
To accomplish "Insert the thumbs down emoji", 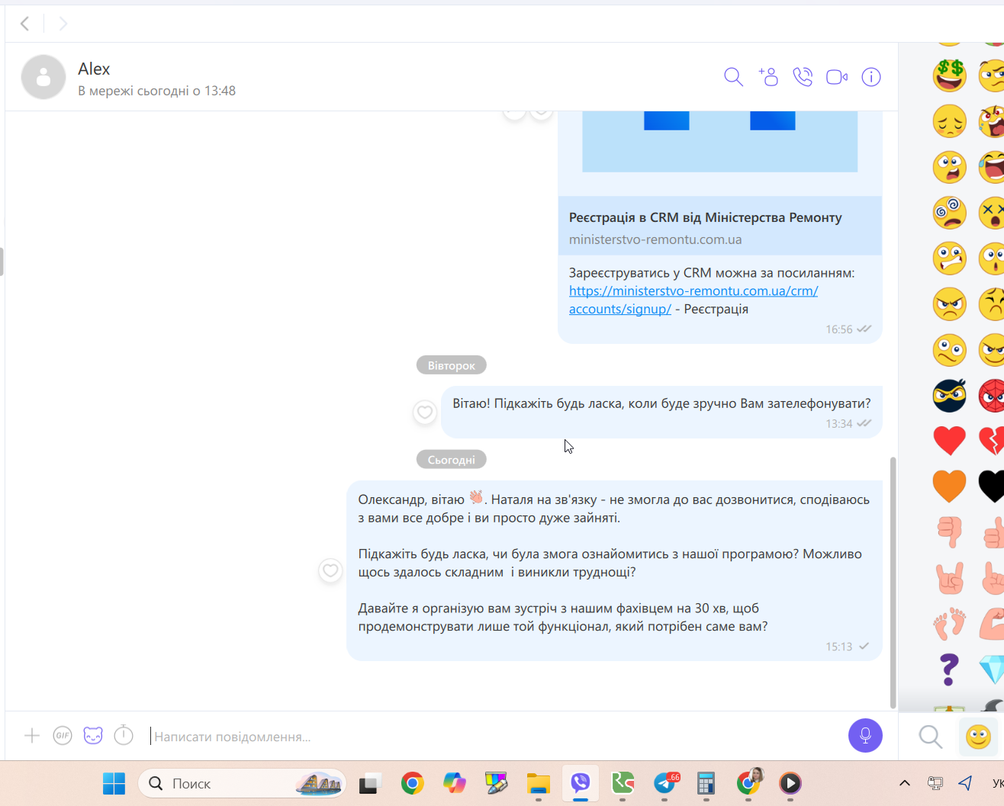I will [949, 532].
